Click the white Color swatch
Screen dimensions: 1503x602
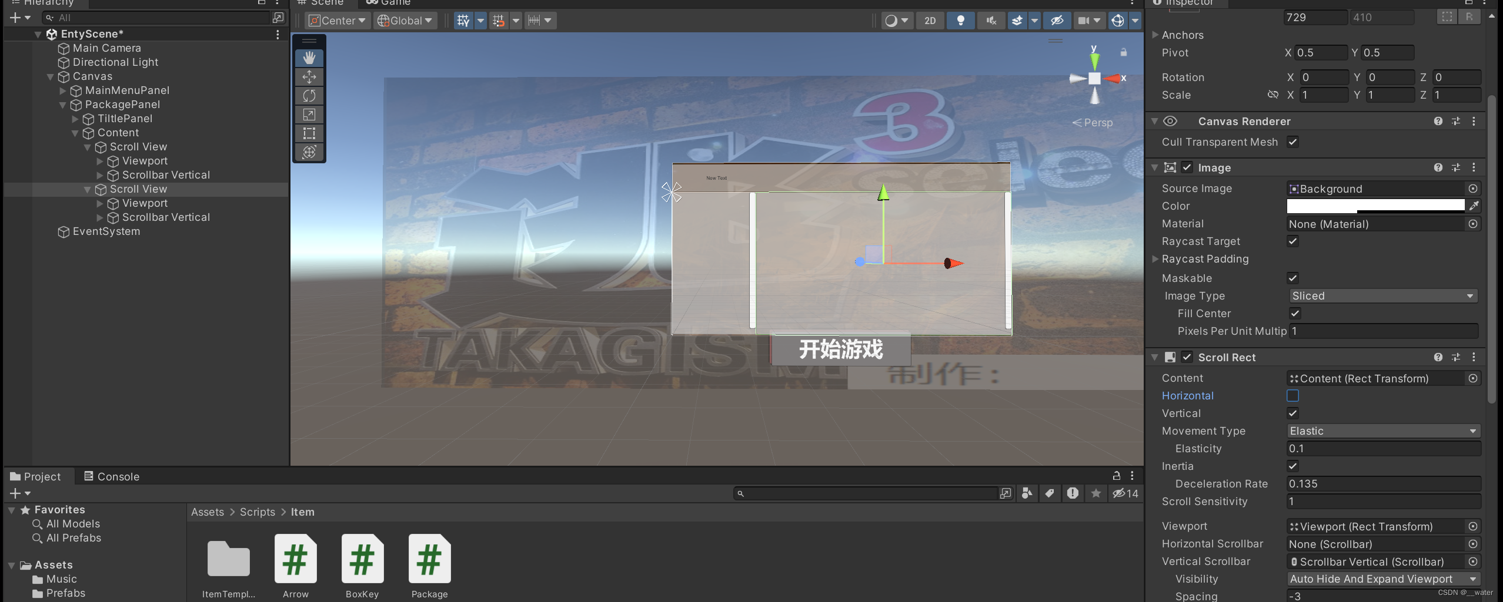(x=1375, y=206)
